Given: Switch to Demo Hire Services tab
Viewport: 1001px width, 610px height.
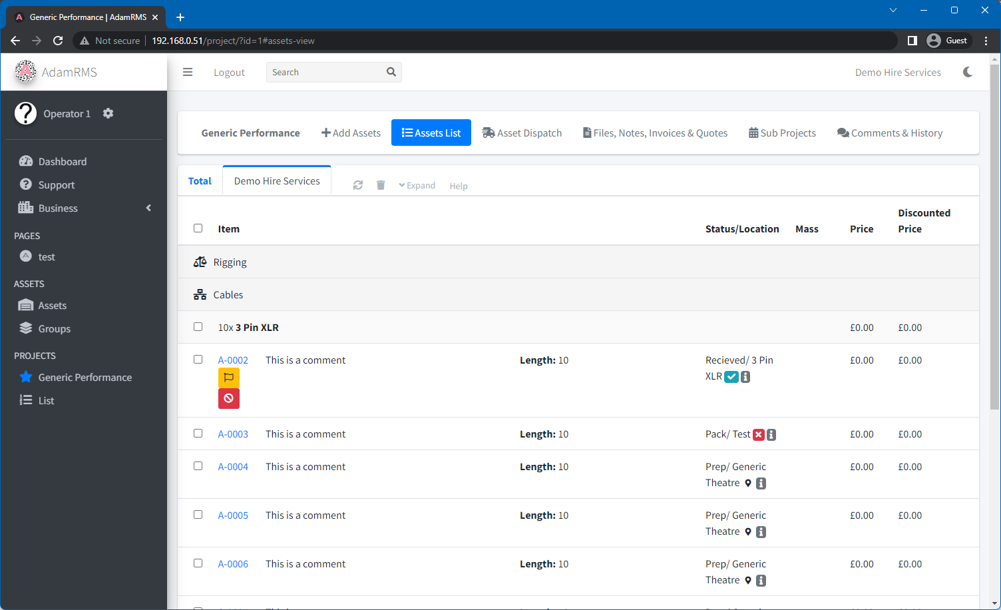Looking at the screenshot, I should [x=277, y=181].
